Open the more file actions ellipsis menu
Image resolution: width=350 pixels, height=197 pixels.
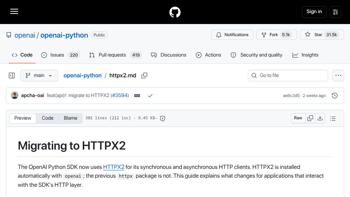(x=338, y=76)
